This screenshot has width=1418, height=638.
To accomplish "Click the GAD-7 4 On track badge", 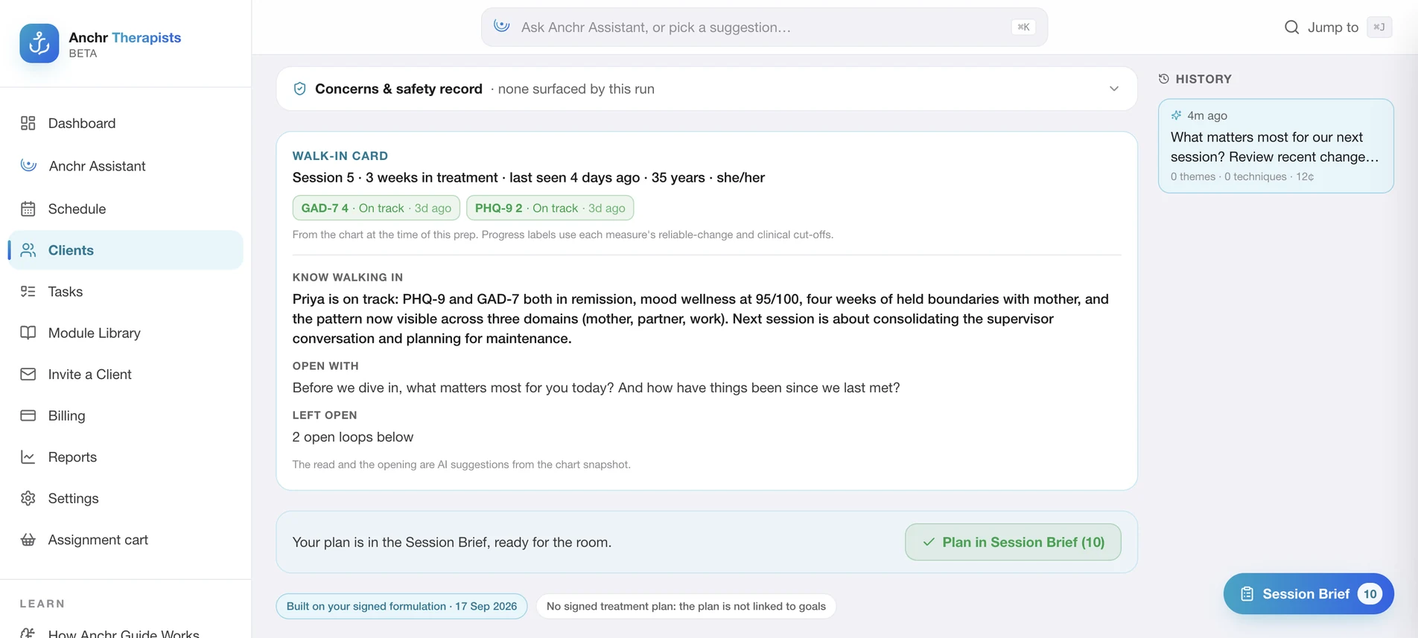I will click(x=376, y=208).
